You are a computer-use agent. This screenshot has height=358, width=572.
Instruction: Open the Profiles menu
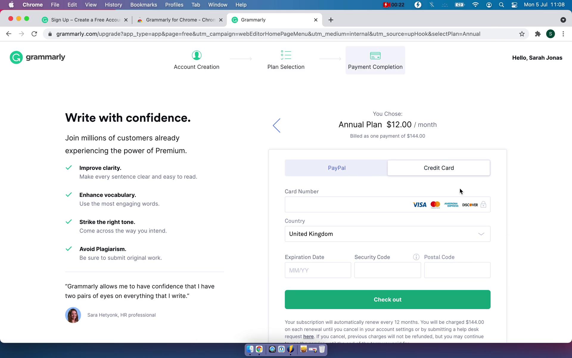tap(174, 5)
